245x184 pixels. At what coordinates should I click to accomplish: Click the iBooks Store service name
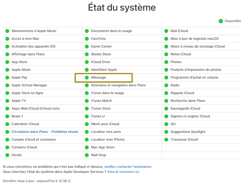[x=101, y=54]
